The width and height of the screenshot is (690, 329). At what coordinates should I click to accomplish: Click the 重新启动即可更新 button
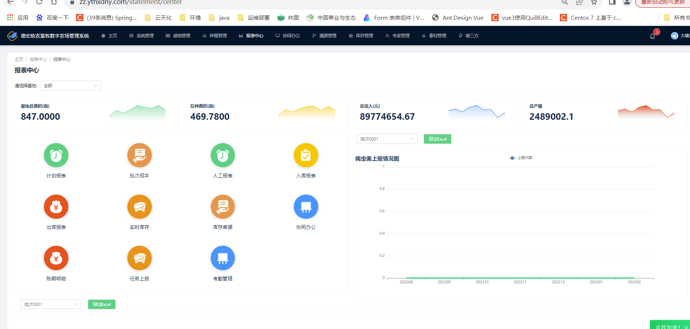coord(663,2)
